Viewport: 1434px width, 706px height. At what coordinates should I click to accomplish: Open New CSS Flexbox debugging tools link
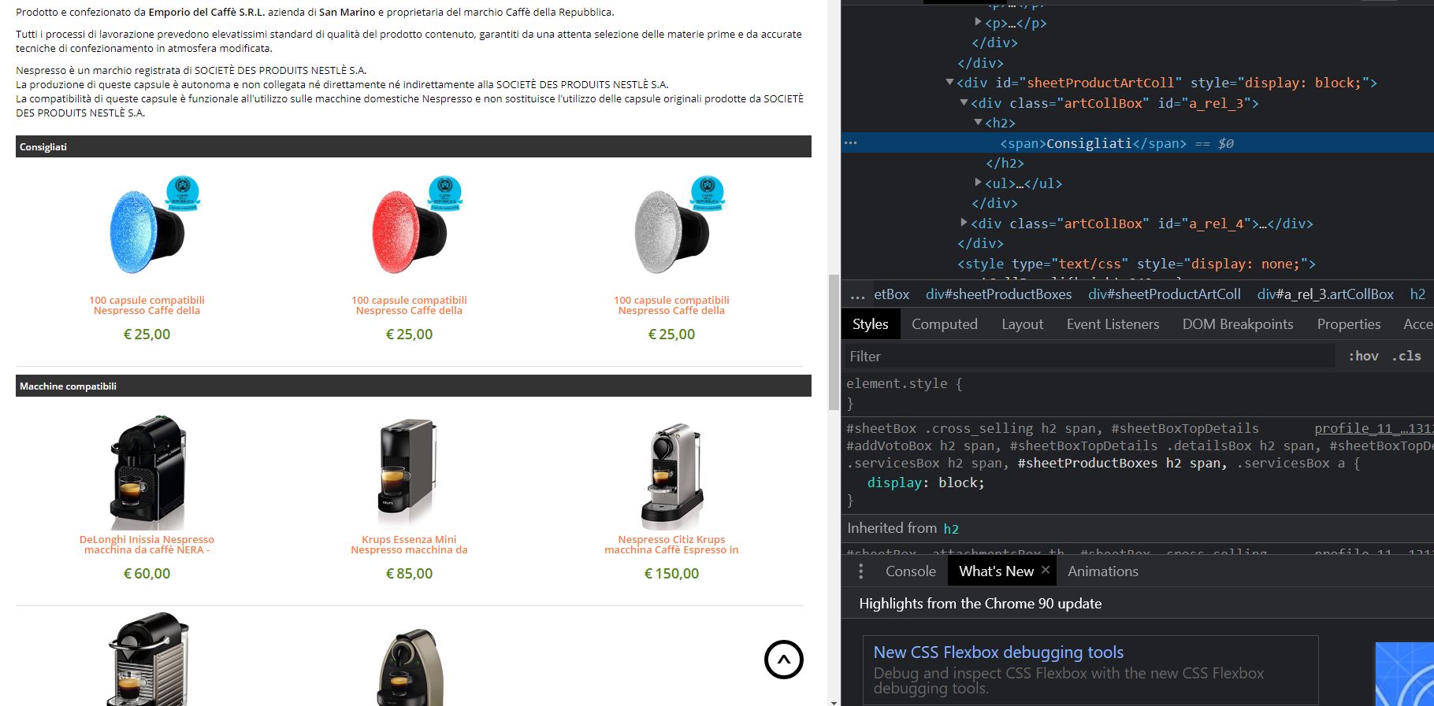998,652
